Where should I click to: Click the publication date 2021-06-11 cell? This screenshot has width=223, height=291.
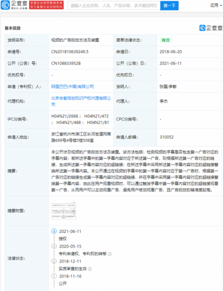pyautogui.click(x=170, y=64)
